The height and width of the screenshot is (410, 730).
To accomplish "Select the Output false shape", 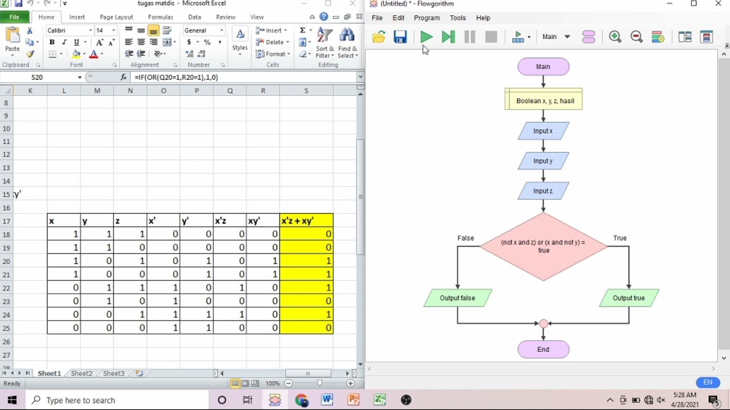I will point(457,298).
